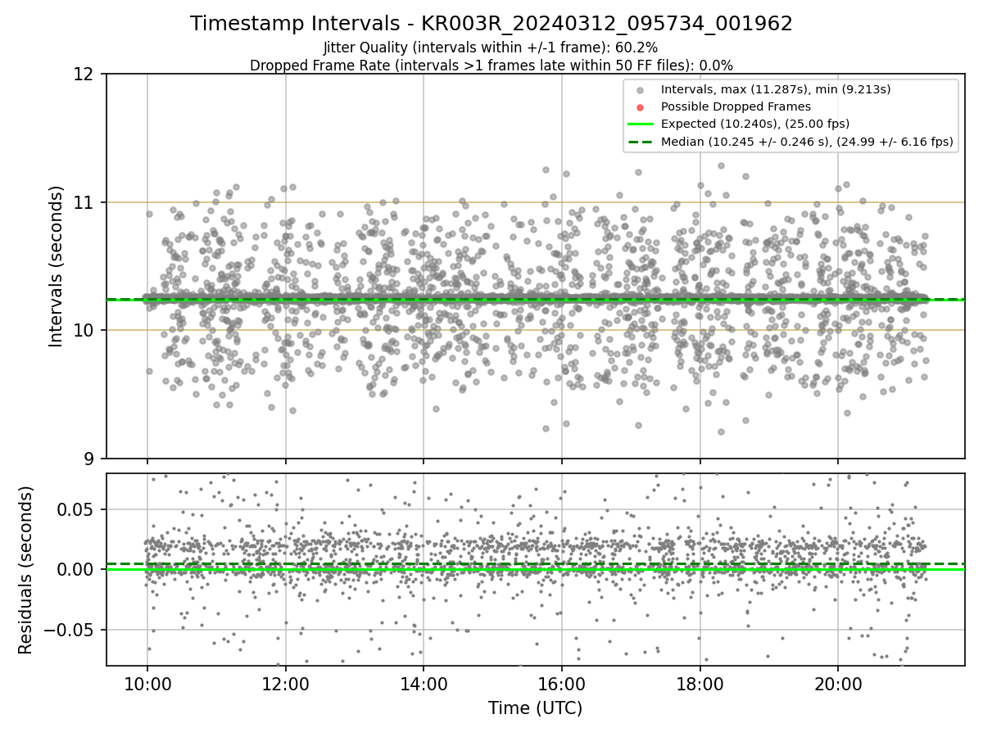This screenshot has height=737, width=983.
Task: Click the legend entry starting with 'Median (10.245'
Action: [807, 142]
